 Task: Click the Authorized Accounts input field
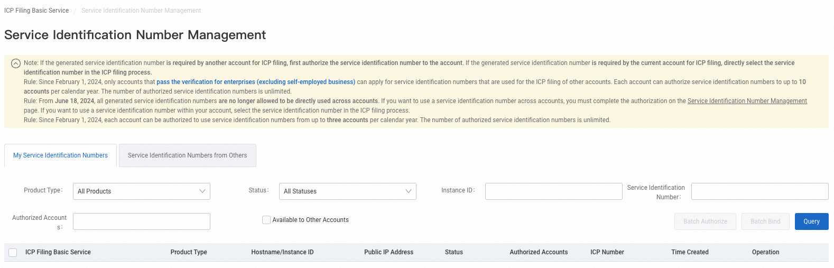pos(141,221)
